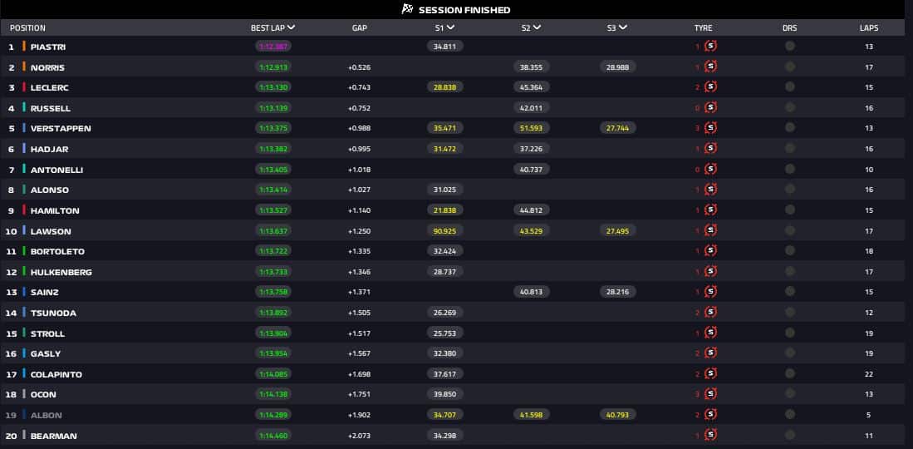Viewport: 913px width, 449px height.
Task: Click Leclerc's soft tyre icon
Action: (710, 86)
